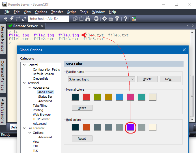This screenshot has width=196, height=153.
Task: Select FTP under File Transfer options
Action: pos(35,146)
